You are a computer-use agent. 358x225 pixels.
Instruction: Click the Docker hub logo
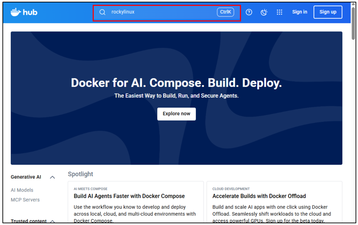pyautogui.click(x=24, y=12)
